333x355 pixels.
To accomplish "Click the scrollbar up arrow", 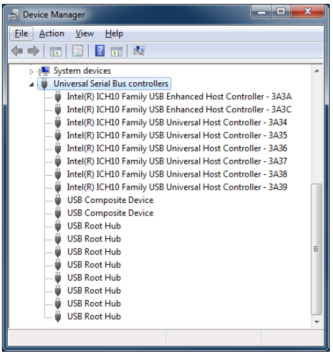I will pos(317,71).
